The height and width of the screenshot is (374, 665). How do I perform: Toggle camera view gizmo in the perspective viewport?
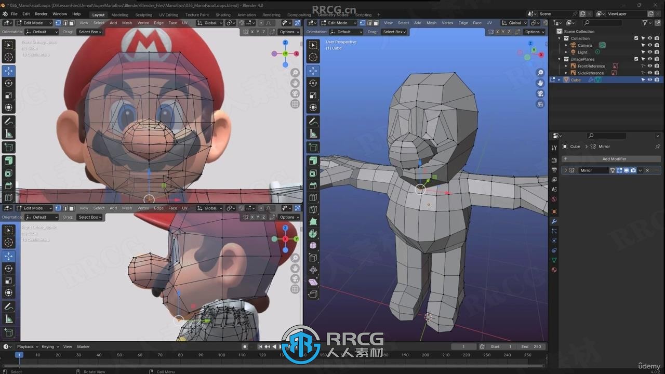coord(540,94)
